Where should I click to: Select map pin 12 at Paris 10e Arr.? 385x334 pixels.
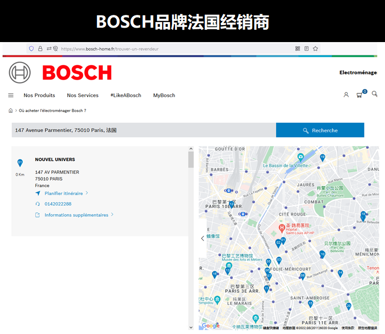232,204
